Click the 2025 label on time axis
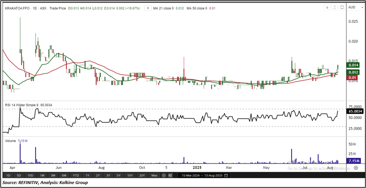The image size is (366, 188). (x=197, y=167)
